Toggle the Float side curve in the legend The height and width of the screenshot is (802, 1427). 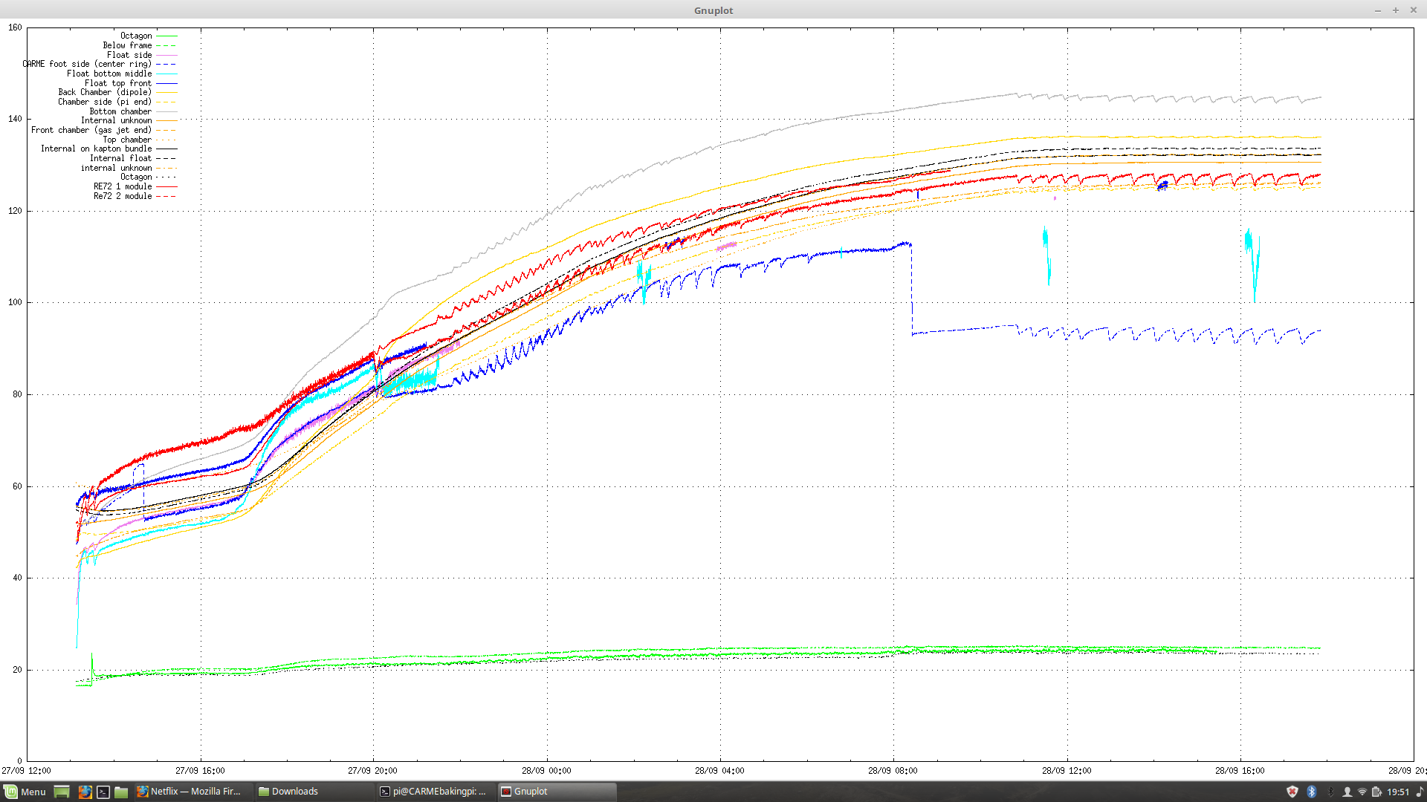click(129, 55)
